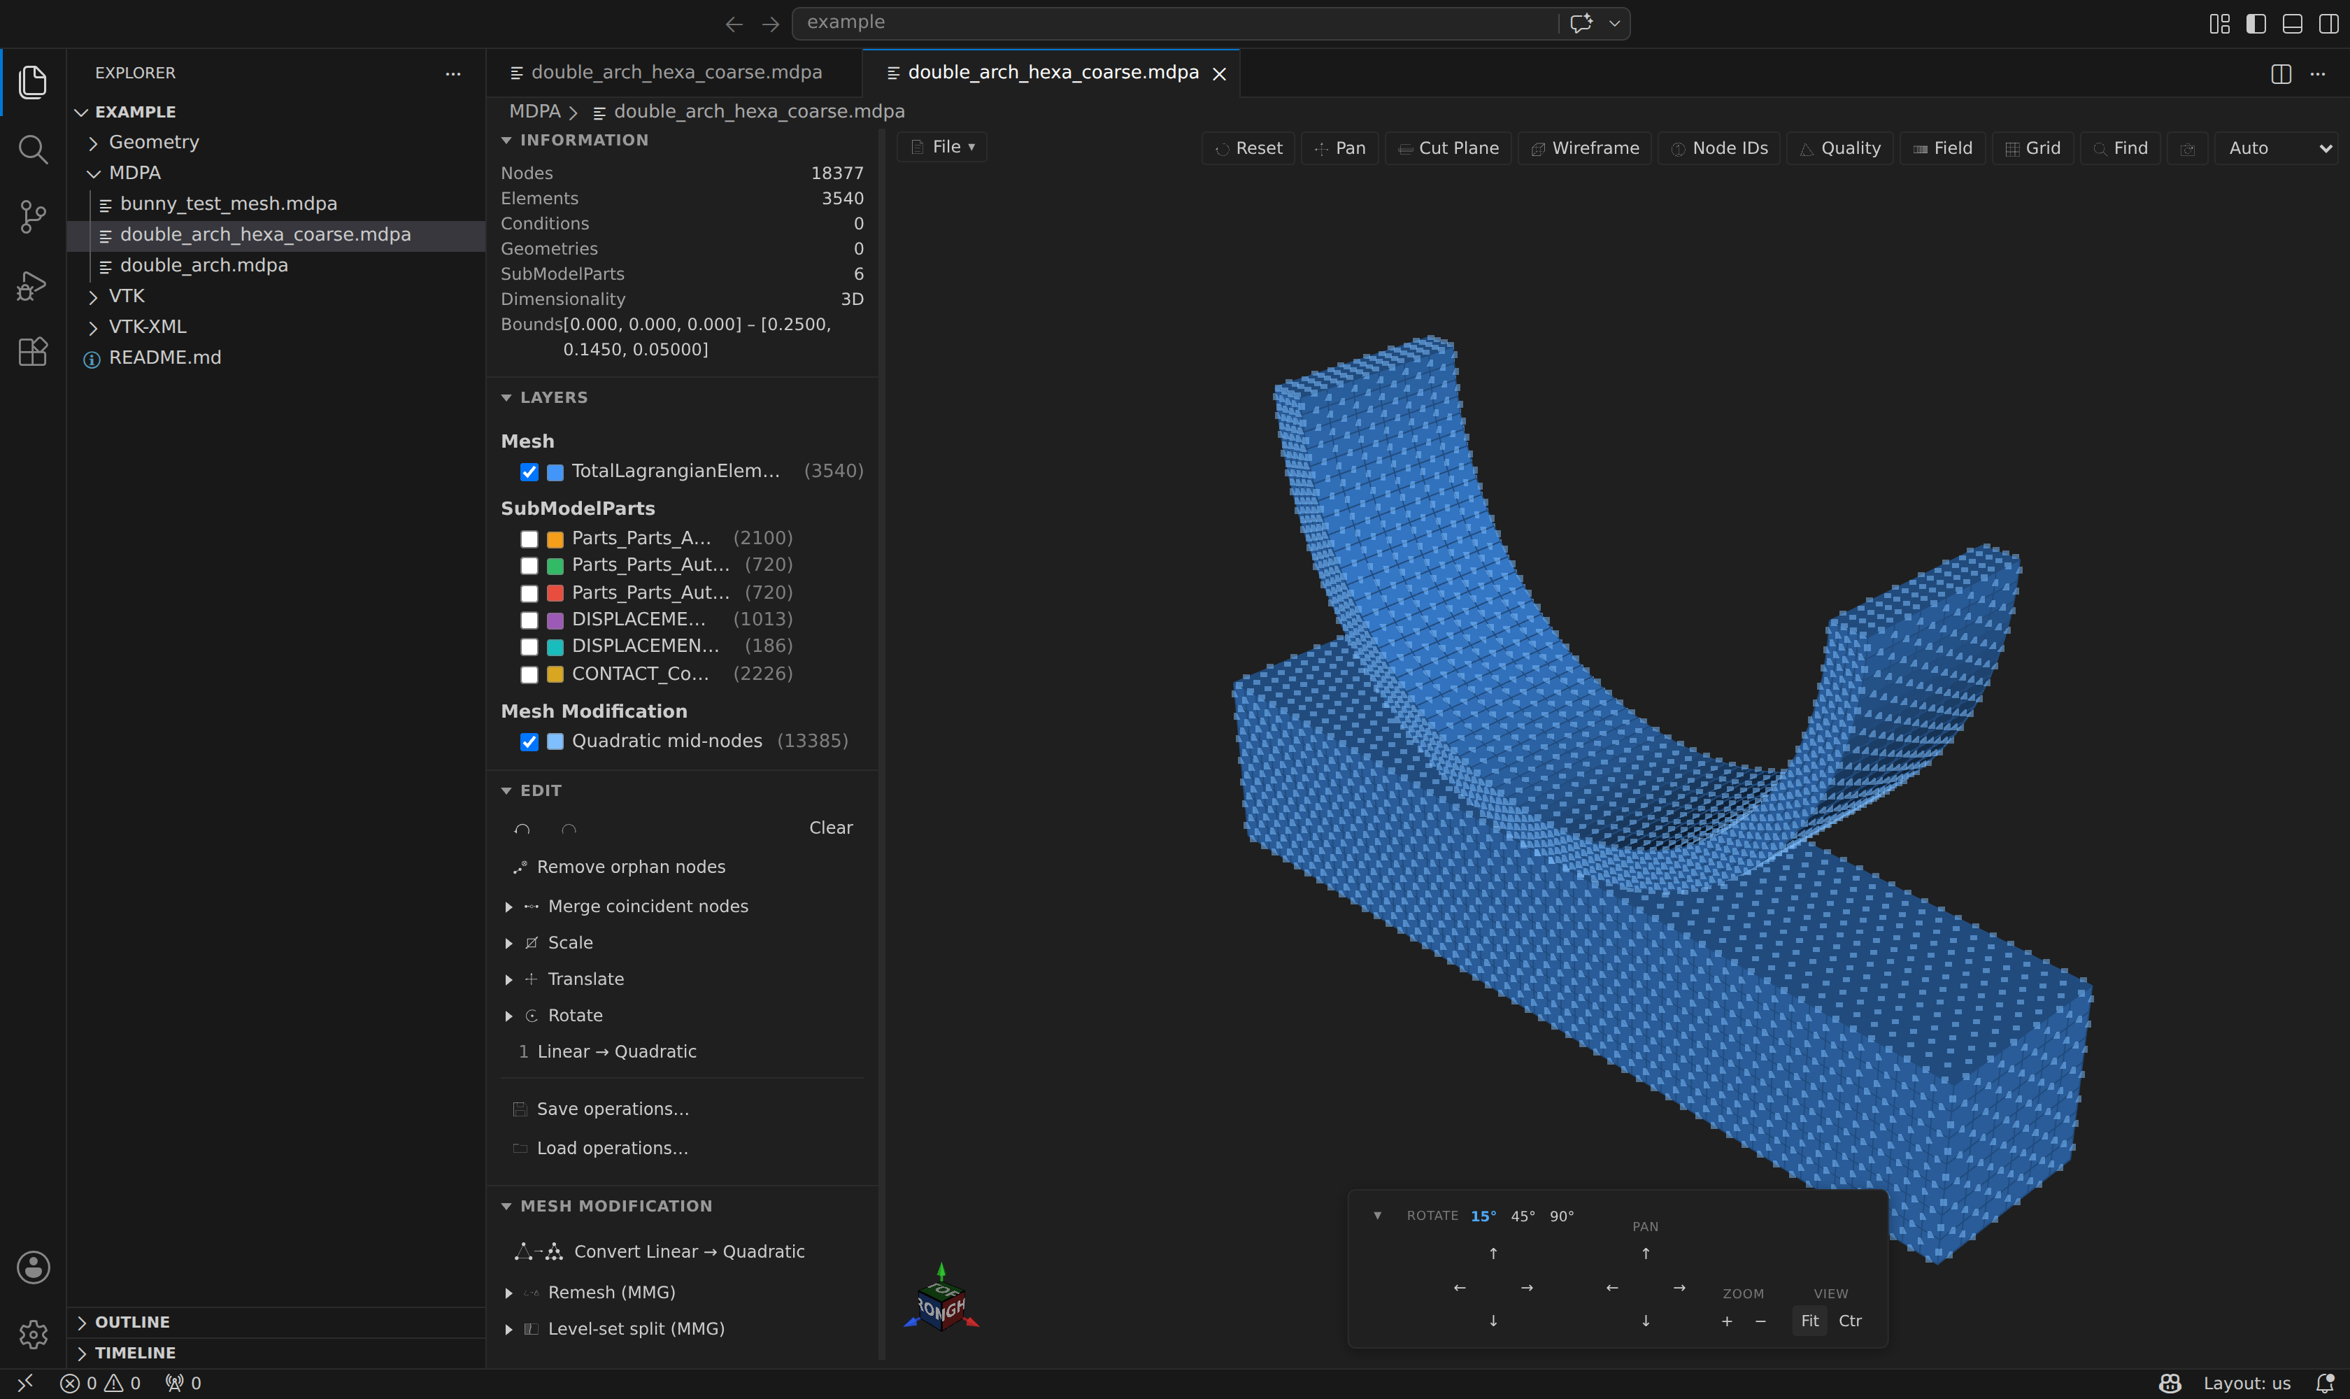The height and width of the screenshot is (1399, 2350).
Task: Open bunny_test_mesh.mdpa file
Action: [x=228, y=204]
